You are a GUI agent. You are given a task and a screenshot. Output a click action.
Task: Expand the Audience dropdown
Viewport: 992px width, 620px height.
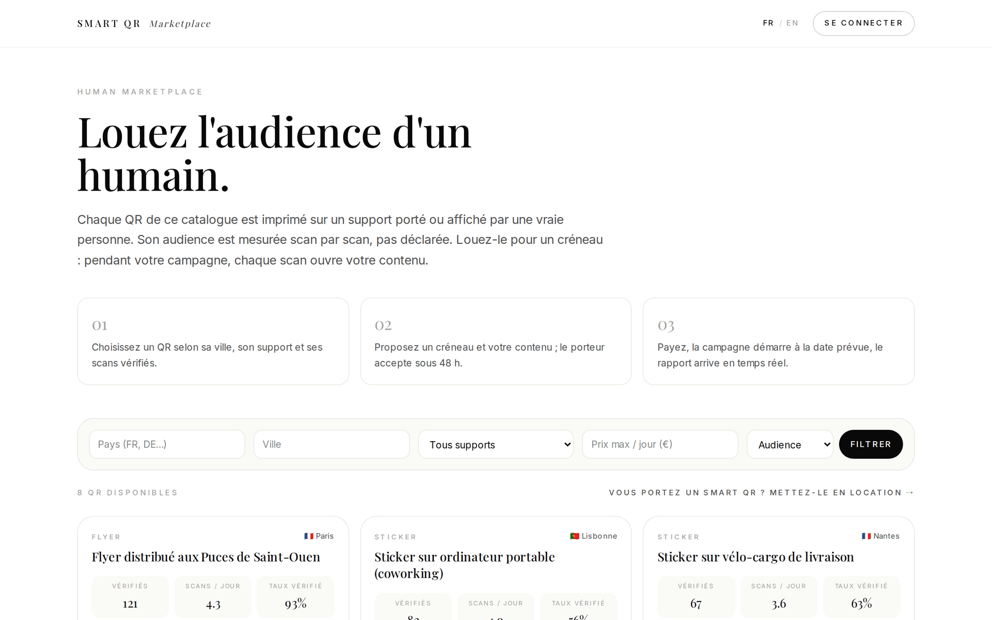point(790,444)
